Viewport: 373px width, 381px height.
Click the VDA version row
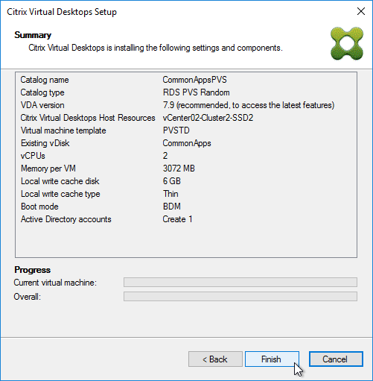point(186,105)
